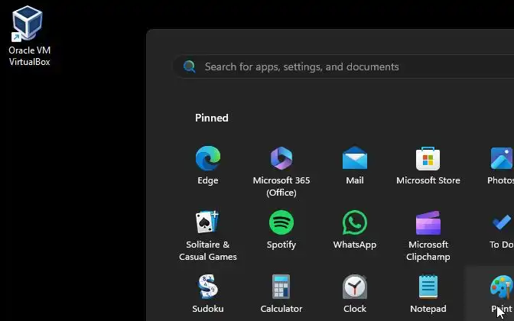This screenshot has height=321, width=514.
Task: Click the Pinned section heading
Action: [x=212, y=118]
